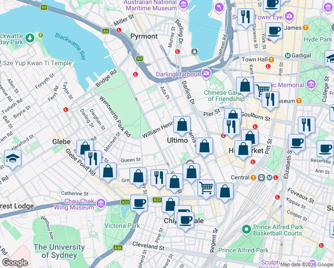Select shopping bag marker on William Henry St

(182, 126)
